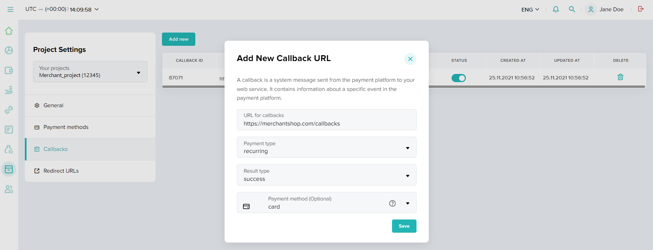Expand the Payment method optional dropdown
The height and width of the screenshot is (250, 653).
(408, 203)
